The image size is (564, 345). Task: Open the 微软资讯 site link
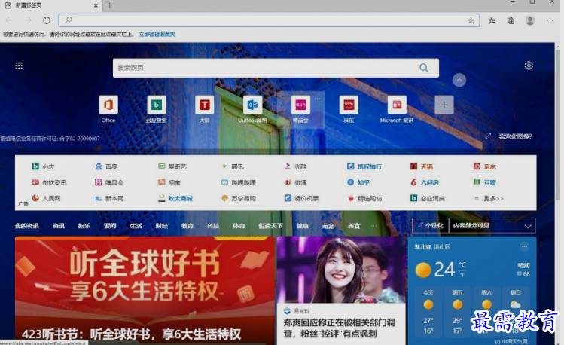(x=49, y=182)
